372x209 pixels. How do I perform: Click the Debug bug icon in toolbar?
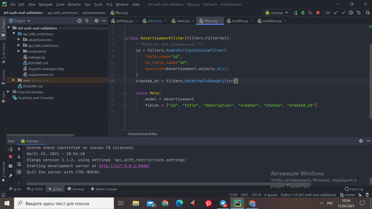303,13
